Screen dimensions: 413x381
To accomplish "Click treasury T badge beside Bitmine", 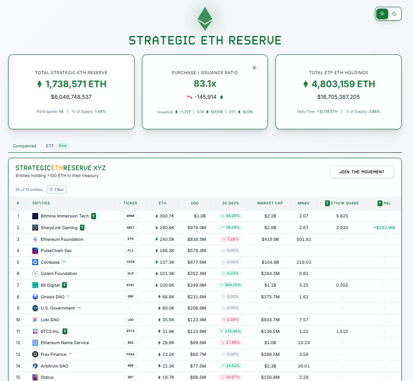I will click(x=93, y=216).
